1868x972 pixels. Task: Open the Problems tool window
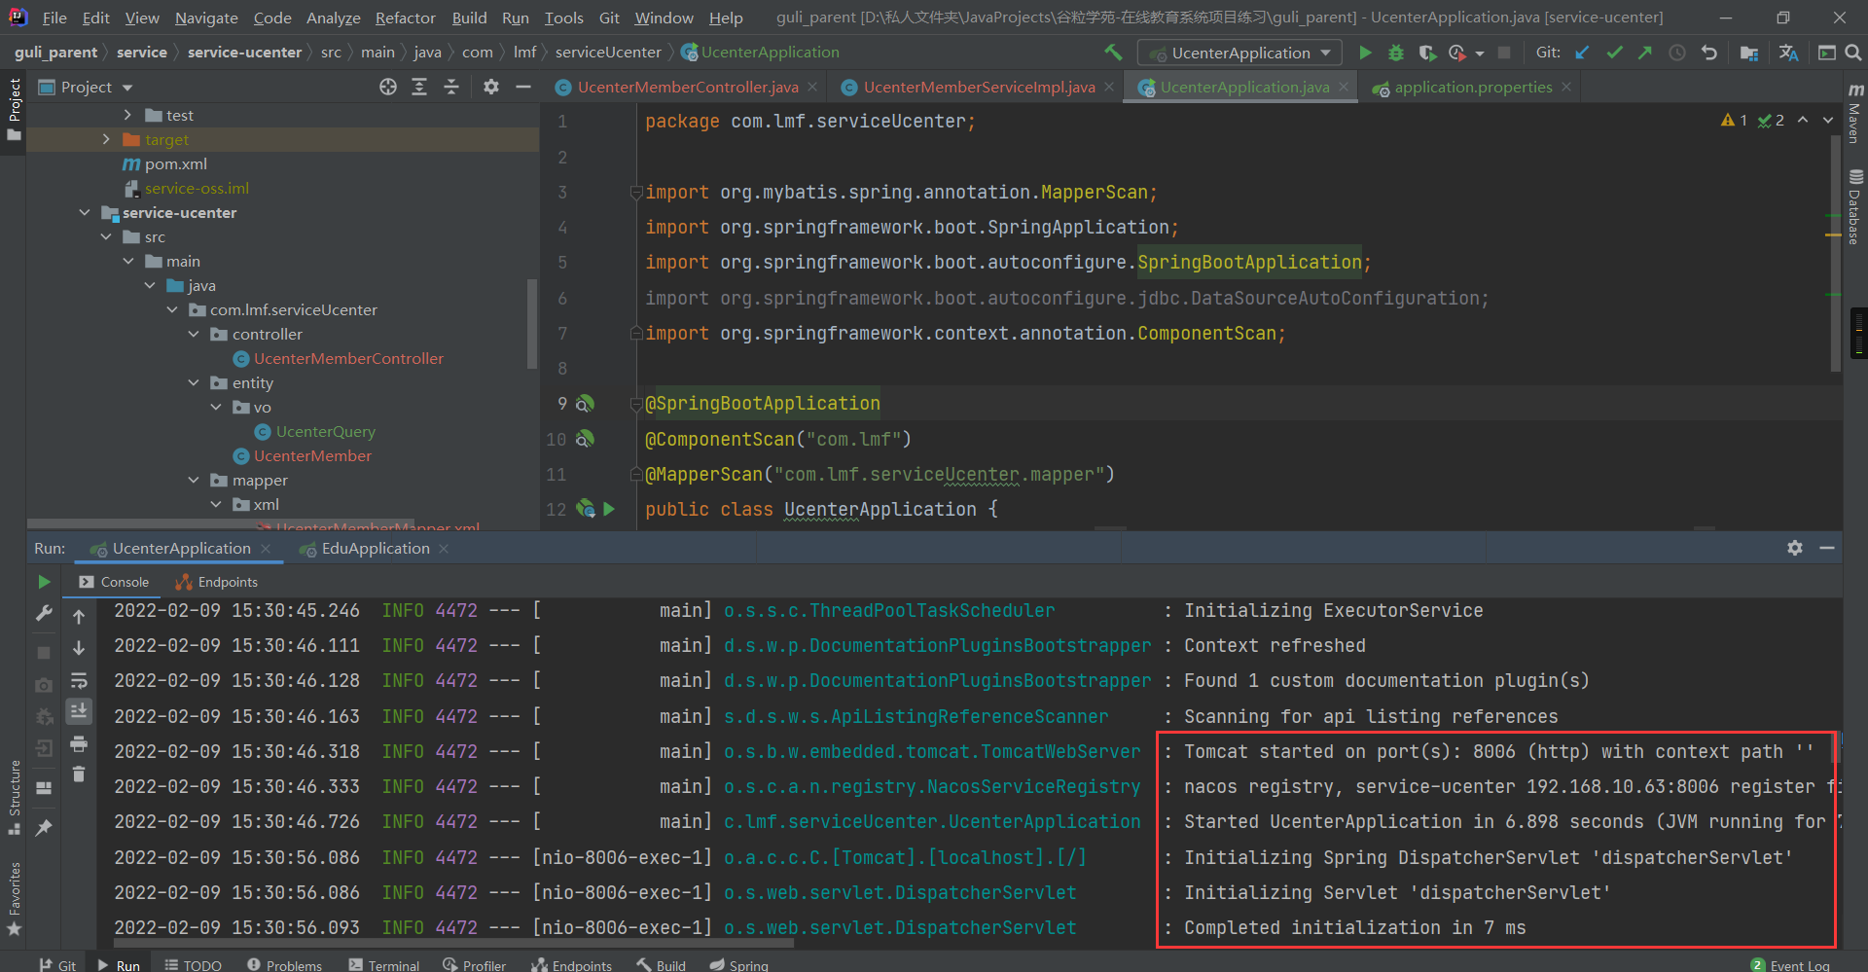point(284,965)
